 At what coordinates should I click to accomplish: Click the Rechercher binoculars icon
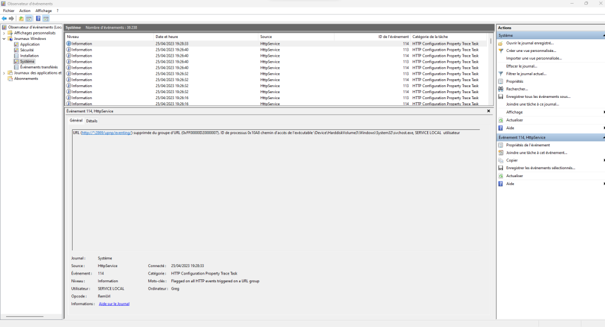(x=501, y=89)
